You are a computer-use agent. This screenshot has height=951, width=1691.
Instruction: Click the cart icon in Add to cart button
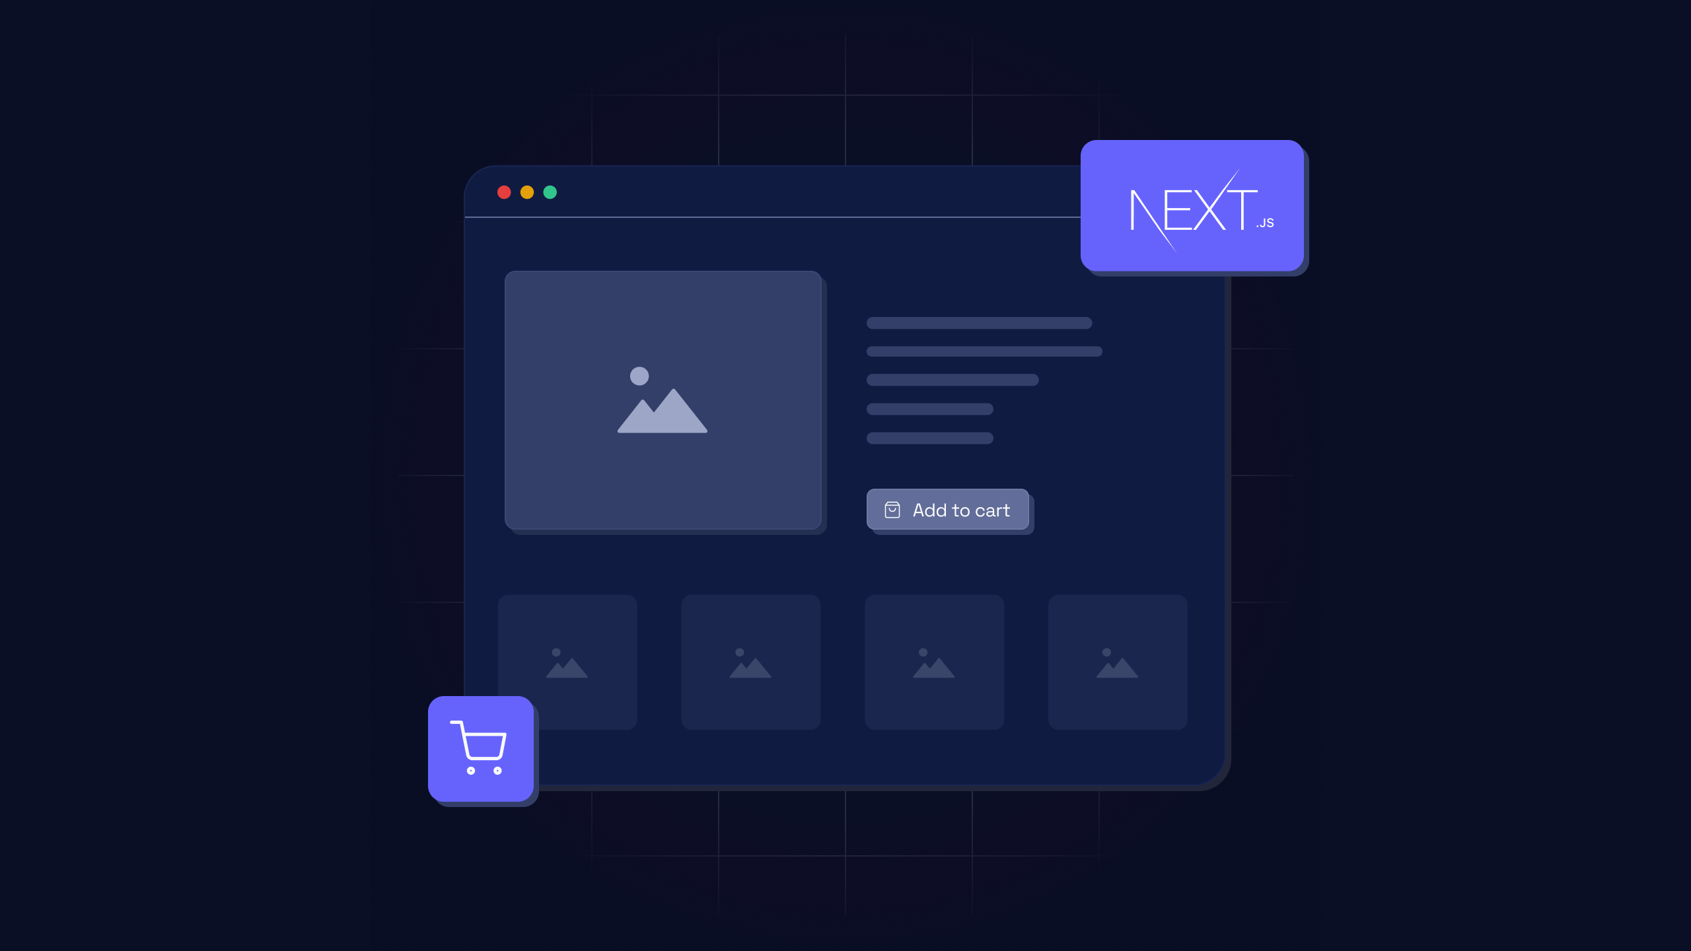coord(893,510)
